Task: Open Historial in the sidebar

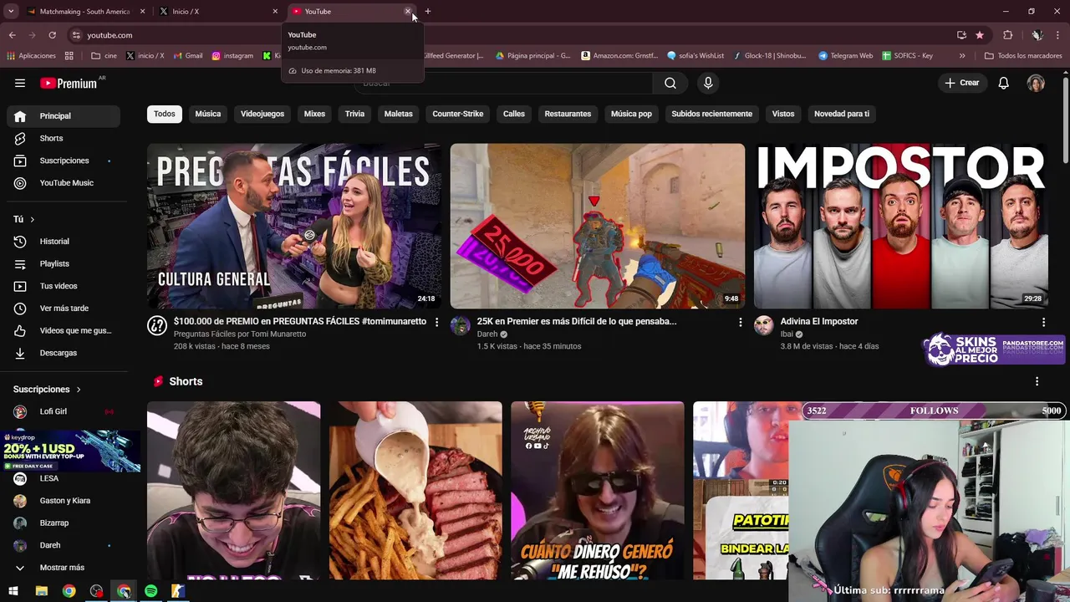Action: 64,242
